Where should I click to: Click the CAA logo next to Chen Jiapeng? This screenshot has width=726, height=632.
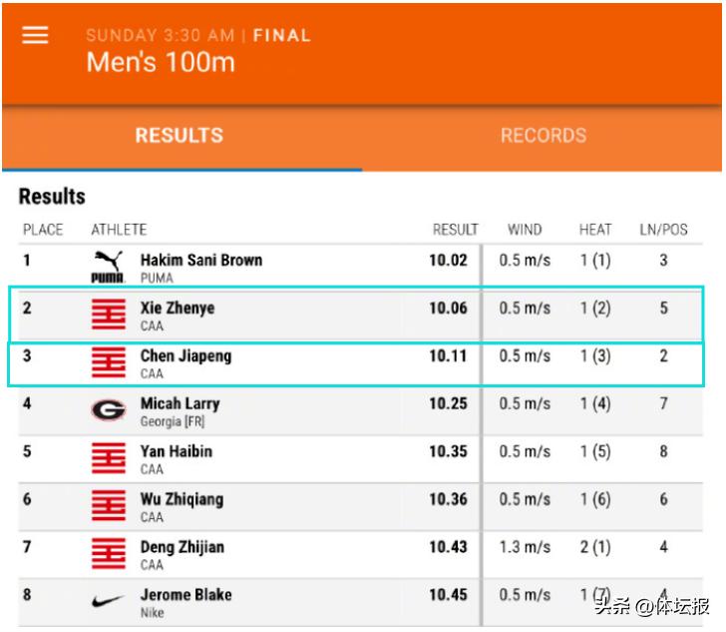point(108,362)
